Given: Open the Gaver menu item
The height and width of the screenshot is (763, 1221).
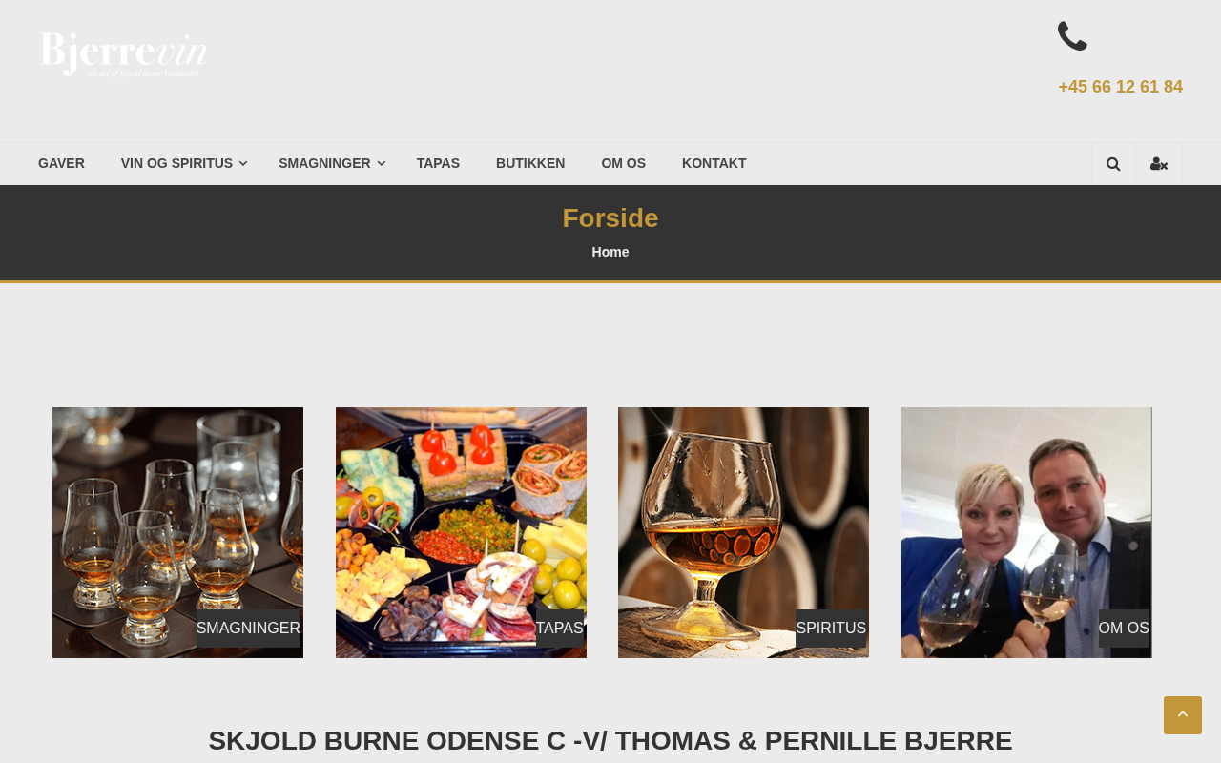Looking at the screenshot, I should (61, 163).
